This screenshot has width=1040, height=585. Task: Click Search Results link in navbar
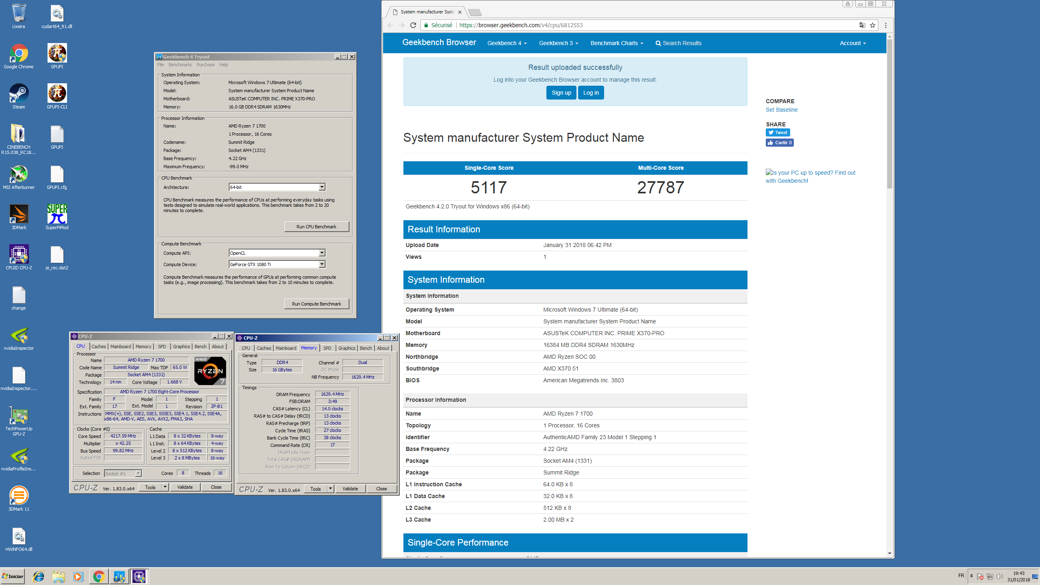(678, 43)
